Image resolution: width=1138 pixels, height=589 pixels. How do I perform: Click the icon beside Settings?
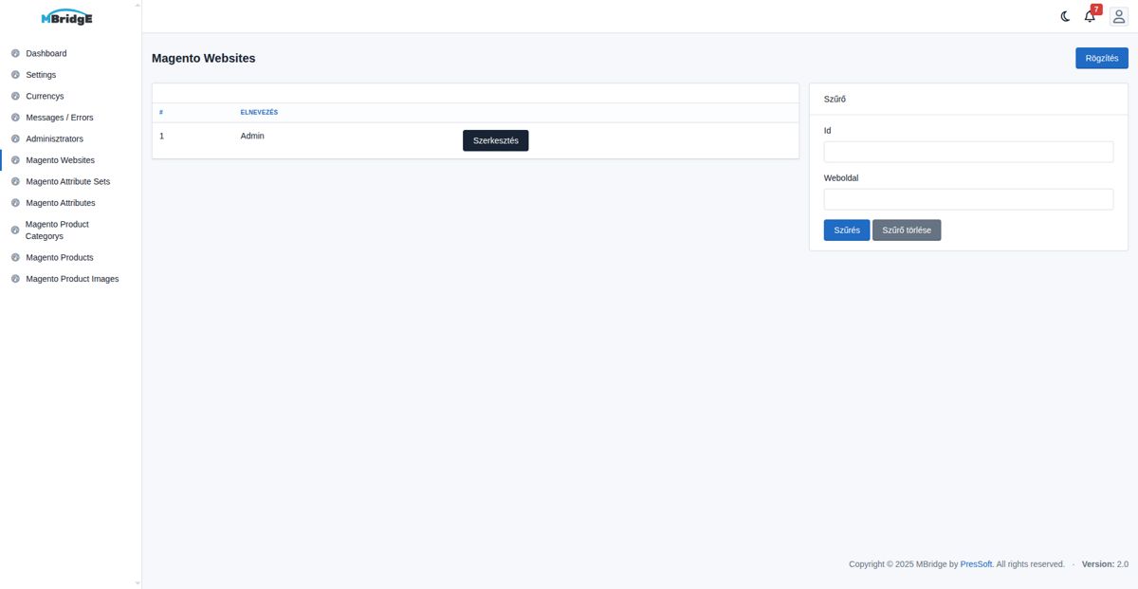pos(15,75)
